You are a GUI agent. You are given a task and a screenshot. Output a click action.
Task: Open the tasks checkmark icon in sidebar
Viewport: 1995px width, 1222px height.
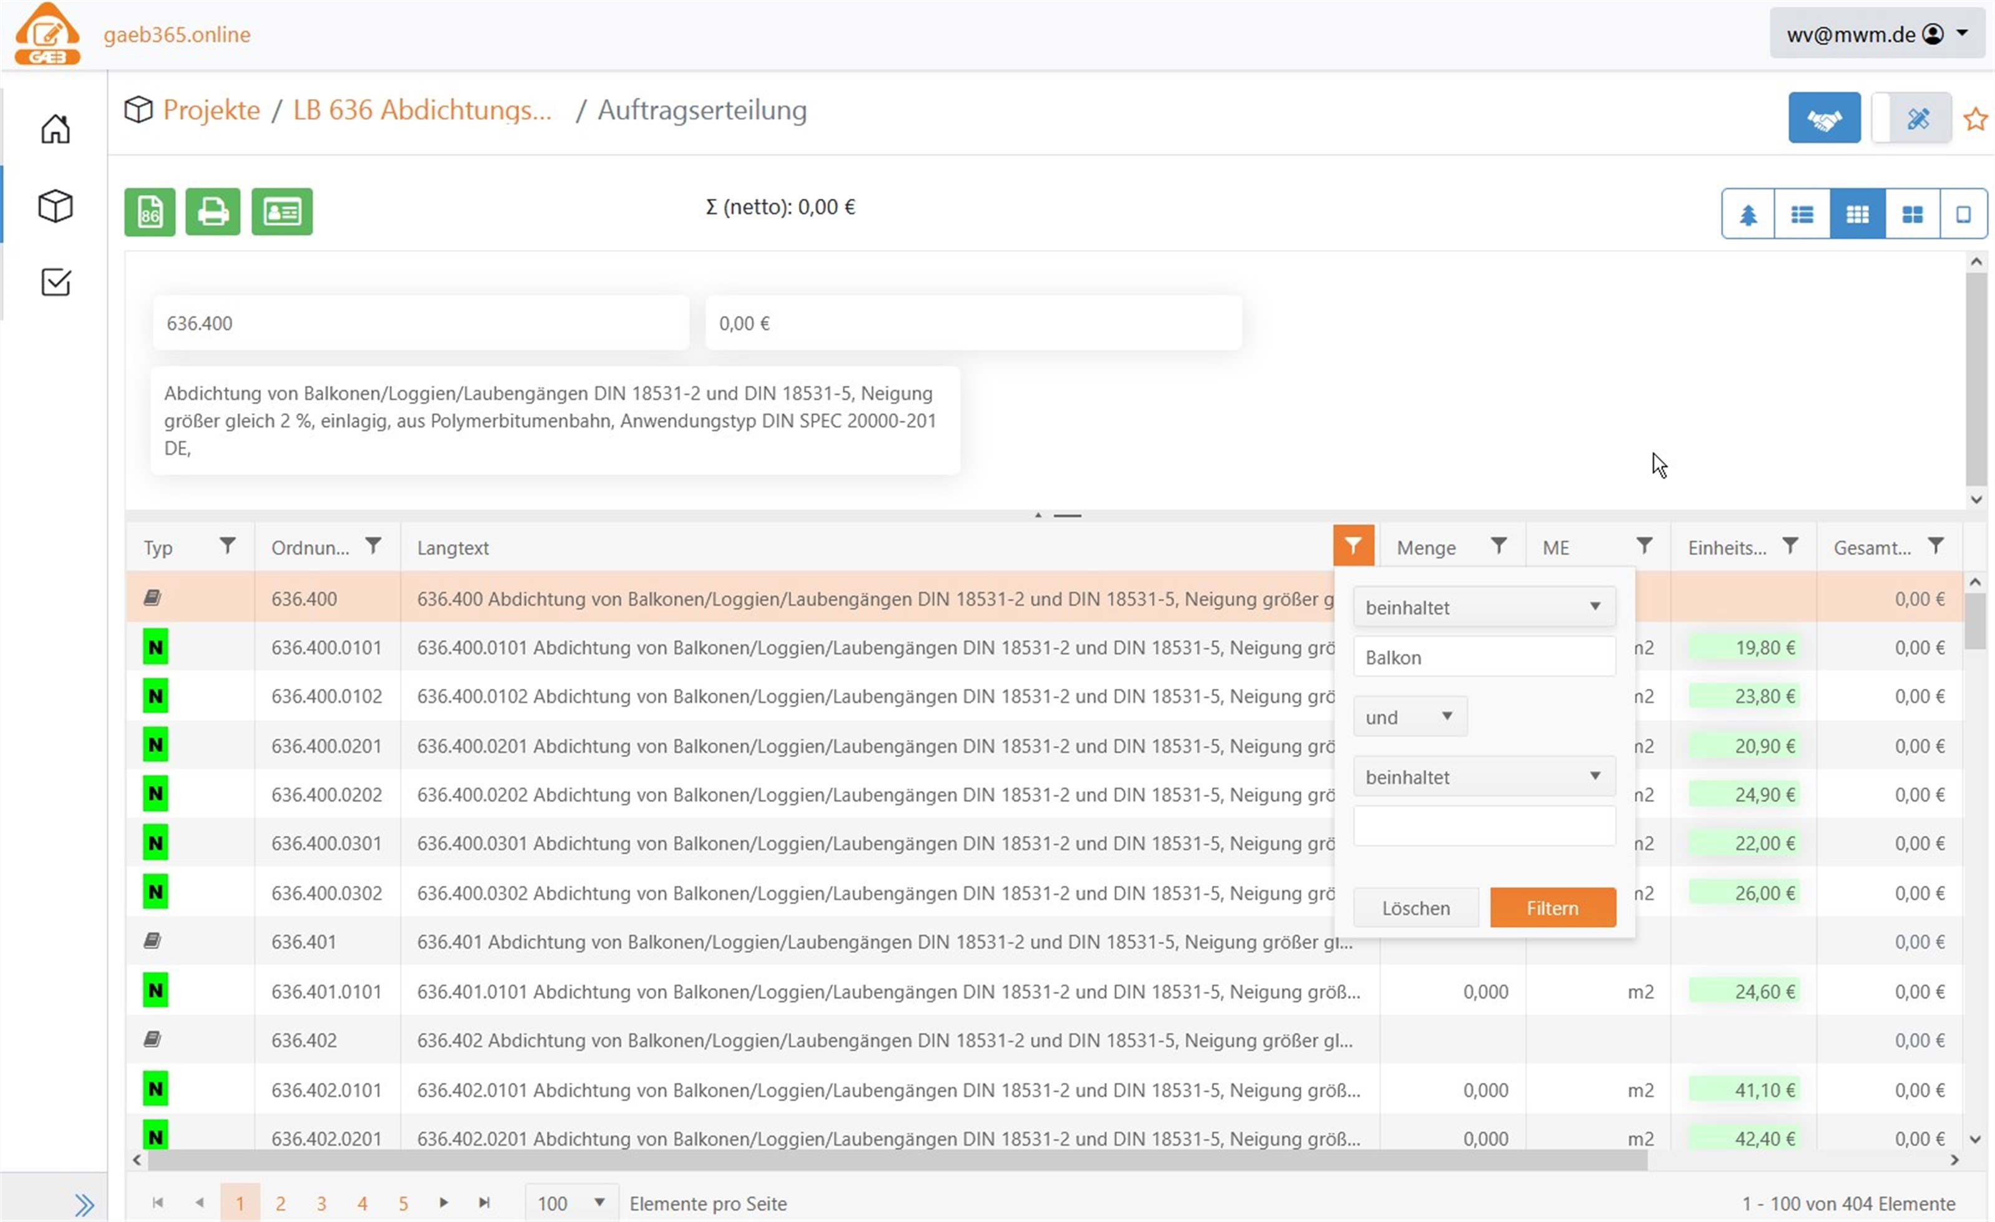pos(55,282)
